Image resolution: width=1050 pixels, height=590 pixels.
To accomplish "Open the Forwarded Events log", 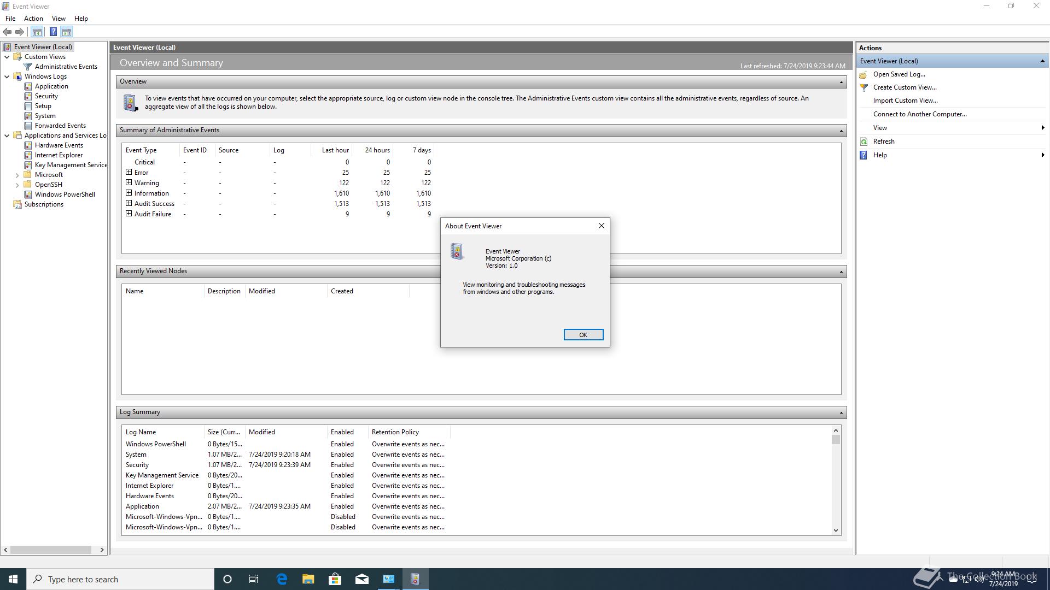I will [60, 126].
